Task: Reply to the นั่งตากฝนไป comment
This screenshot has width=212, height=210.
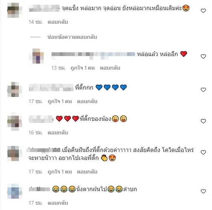Action: [x=58, y=203]
